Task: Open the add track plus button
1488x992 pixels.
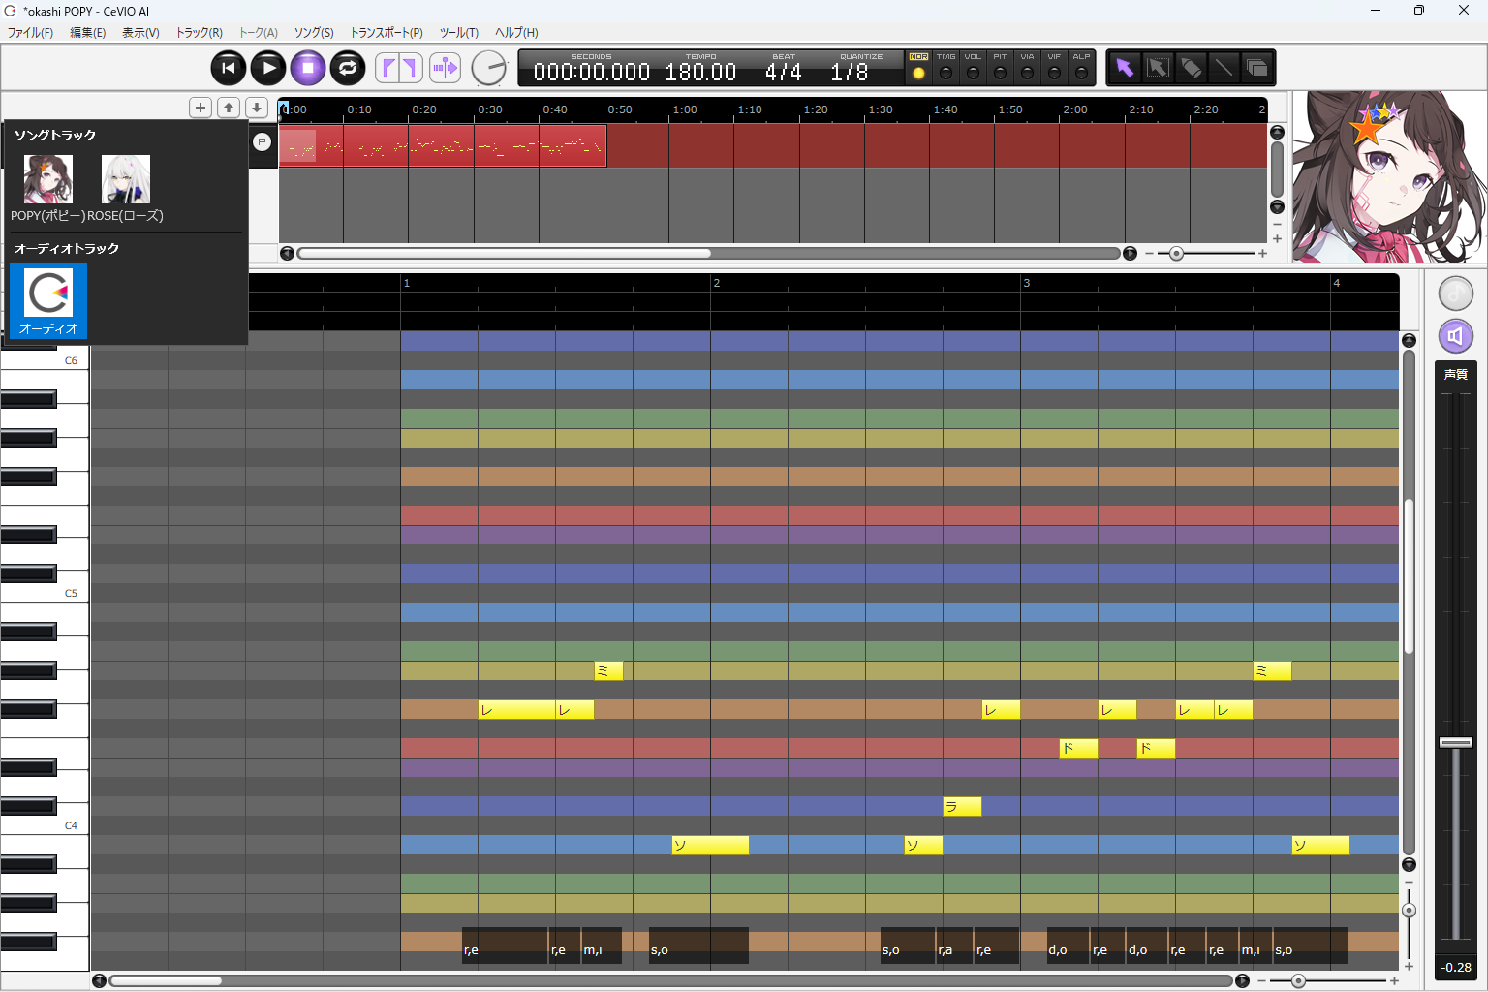Action: point(201,108)
